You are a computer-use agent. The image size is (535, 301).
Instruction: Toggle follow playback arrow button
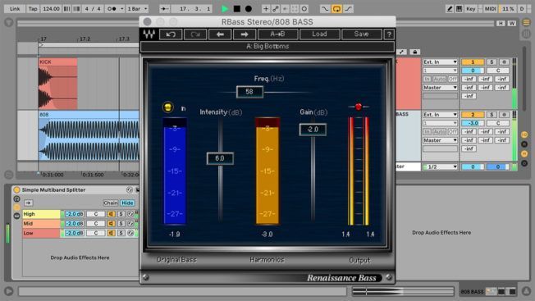point(164,9)
